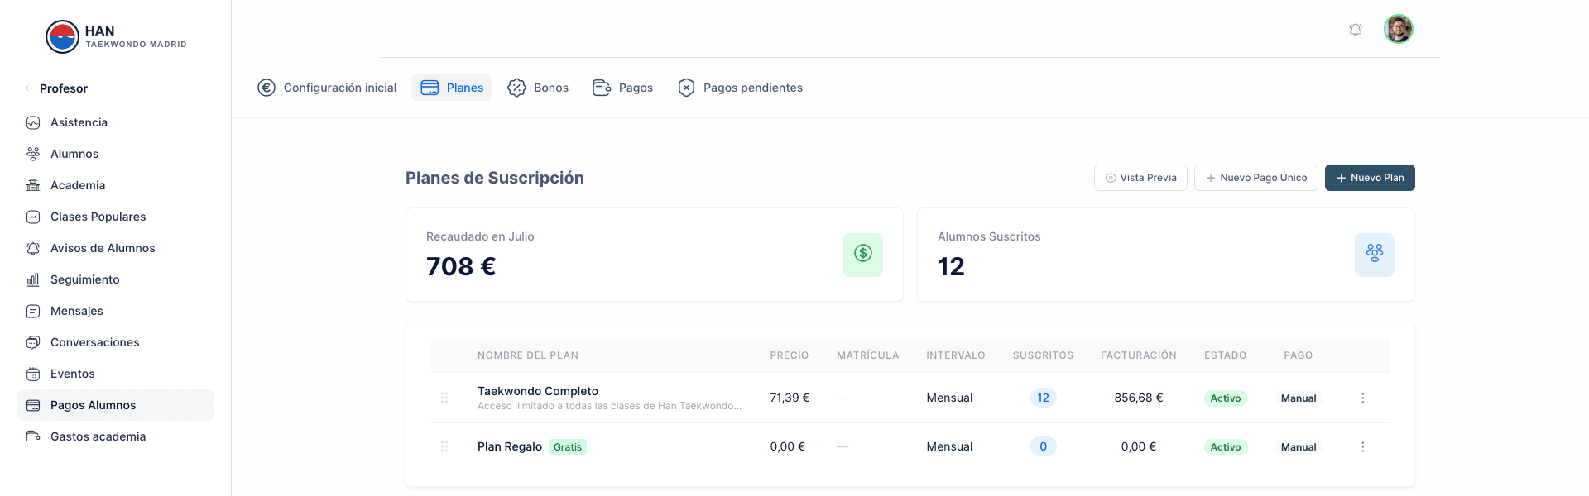Open Eventos in the sidebar
The height and width of the screenshot is (496, 1589).
pos(115,374)
